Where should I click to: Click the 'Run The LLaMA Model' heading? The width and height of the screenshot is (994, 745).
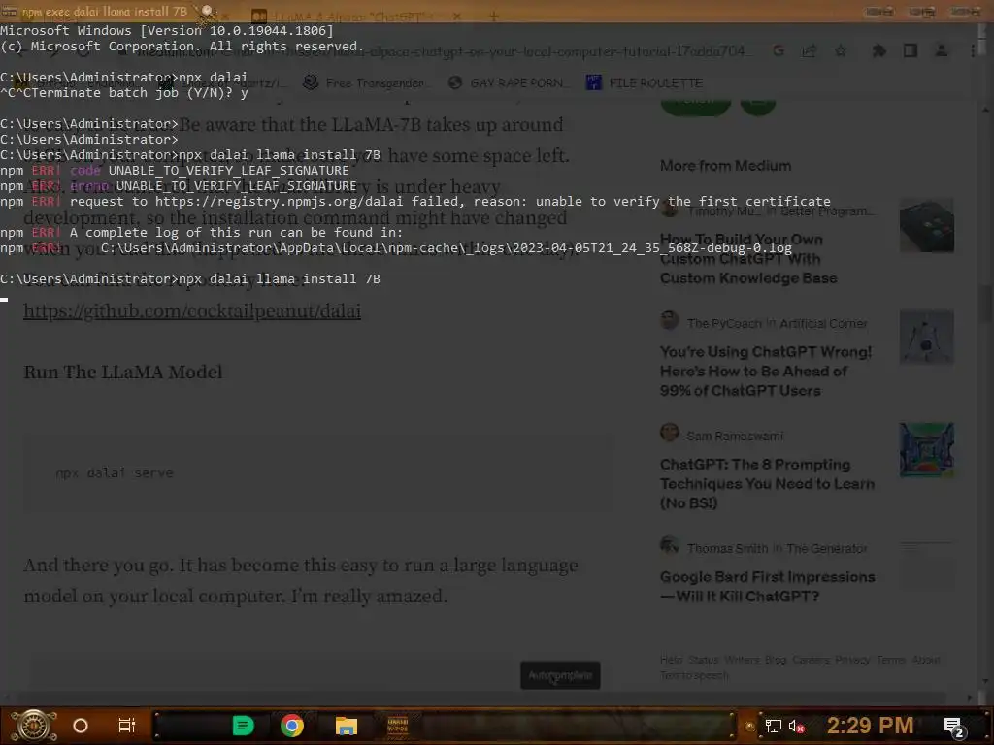pyautogui.click(x=123, y=372)
